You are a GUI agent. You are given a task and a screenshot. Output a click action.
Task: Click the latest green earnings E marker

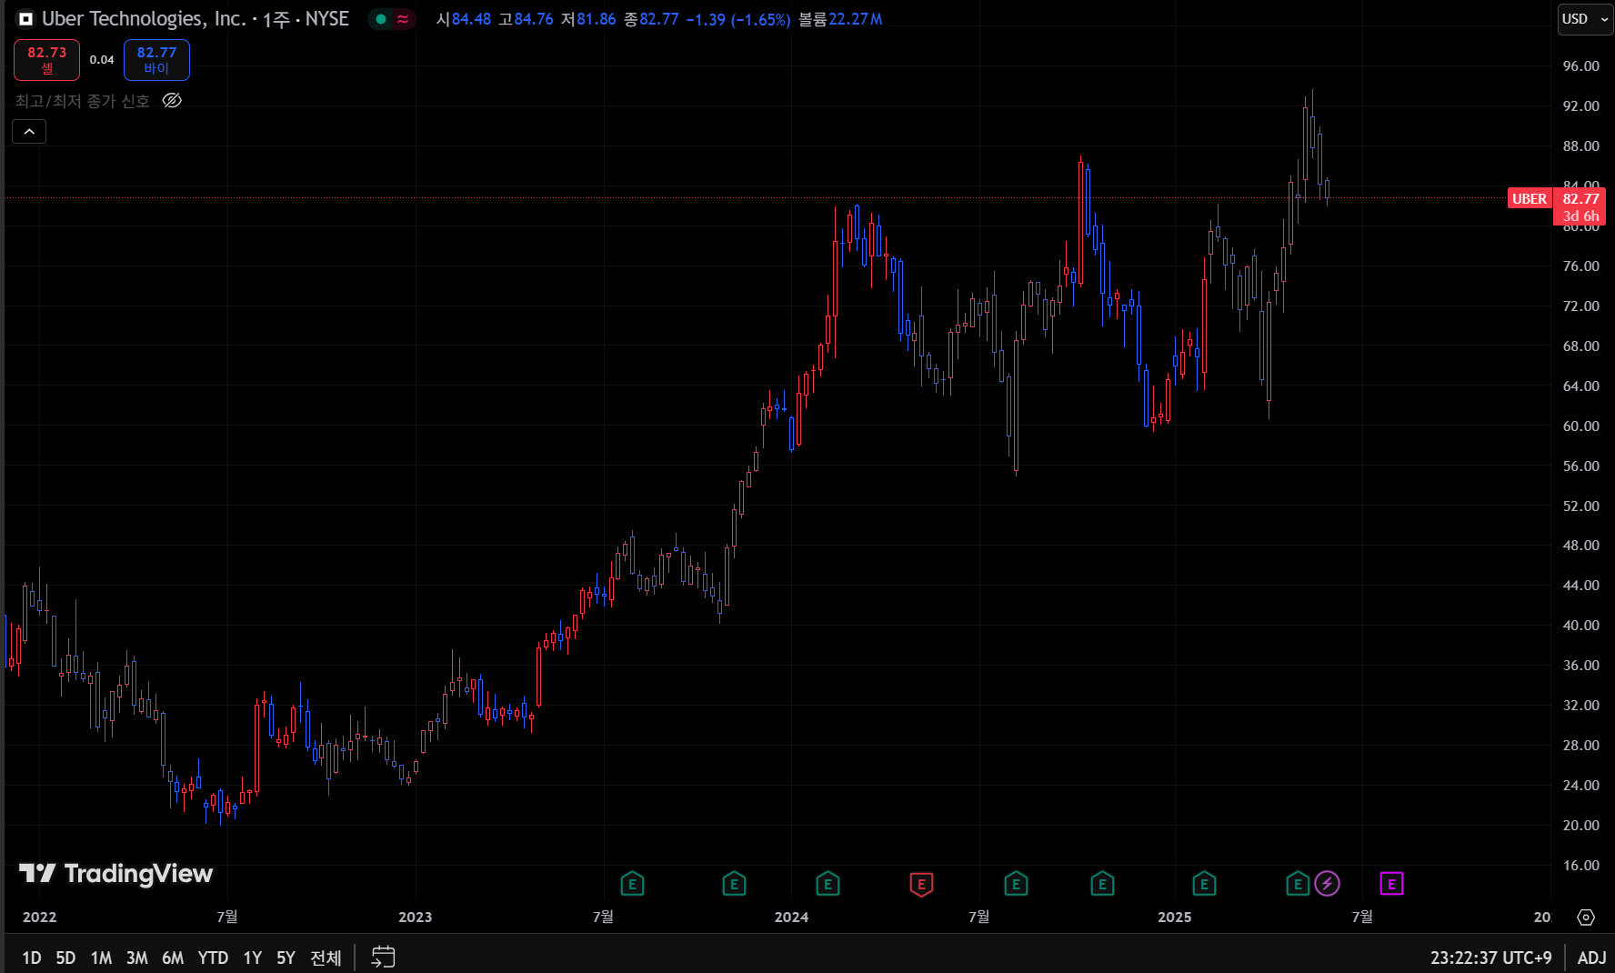tap(1298, 884)
